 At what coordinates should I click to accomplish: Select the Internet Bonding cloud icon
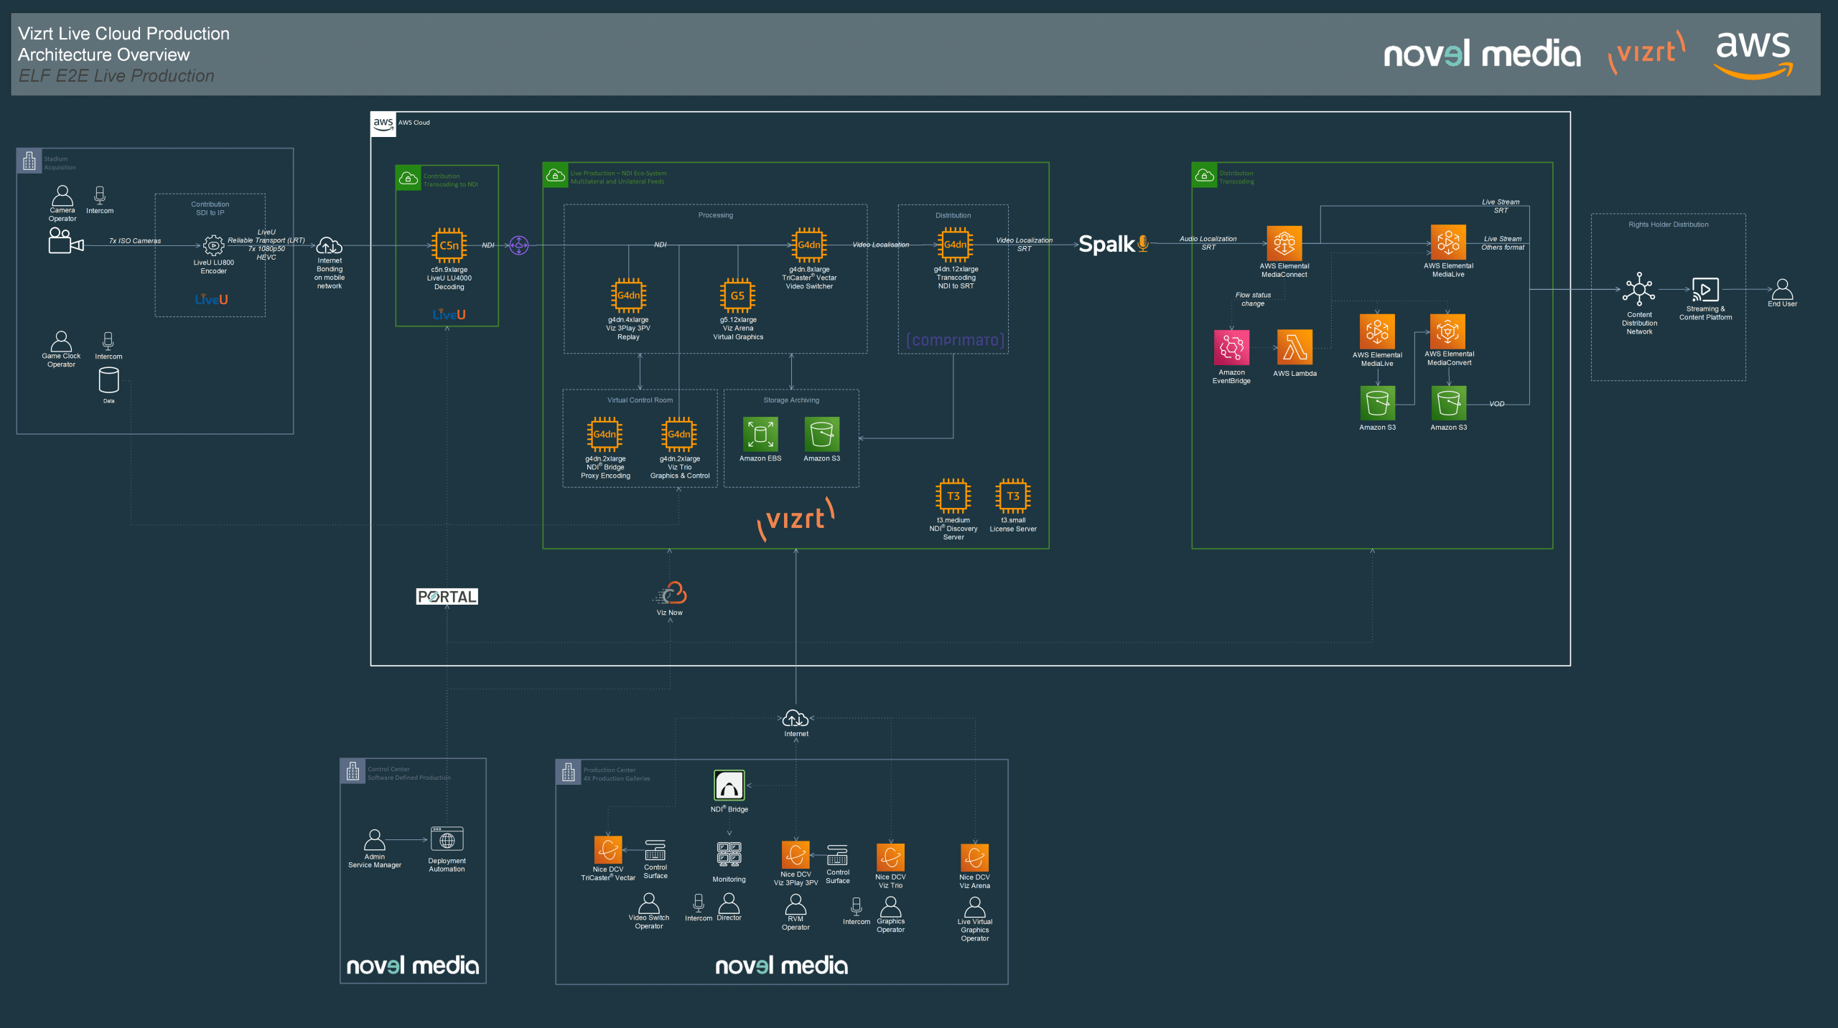click(329, 246)
